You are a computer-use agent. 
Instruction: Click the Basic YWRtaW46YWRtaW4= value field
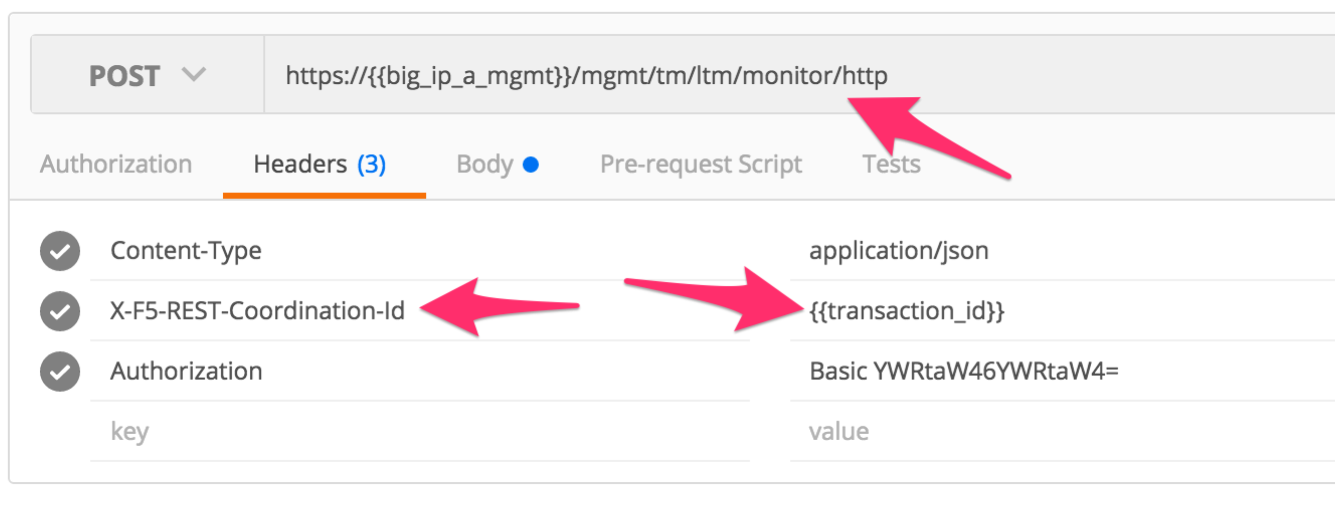[1063, 371]
